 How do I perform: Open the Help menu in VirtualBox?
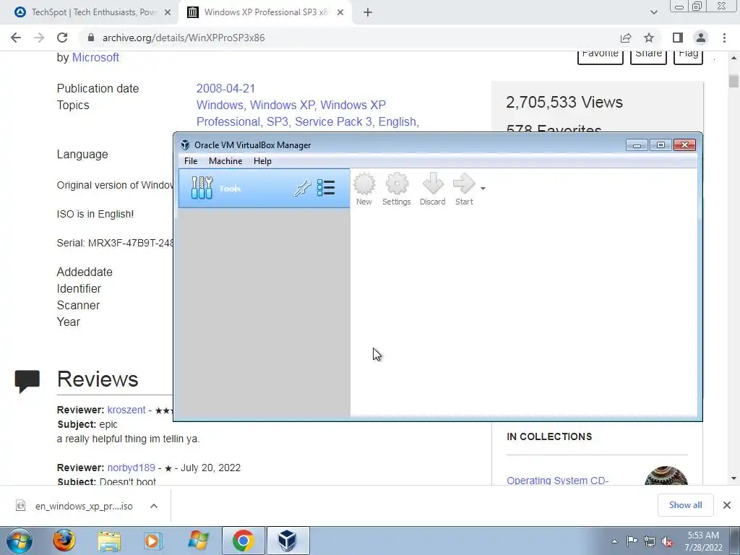point(262,161)
